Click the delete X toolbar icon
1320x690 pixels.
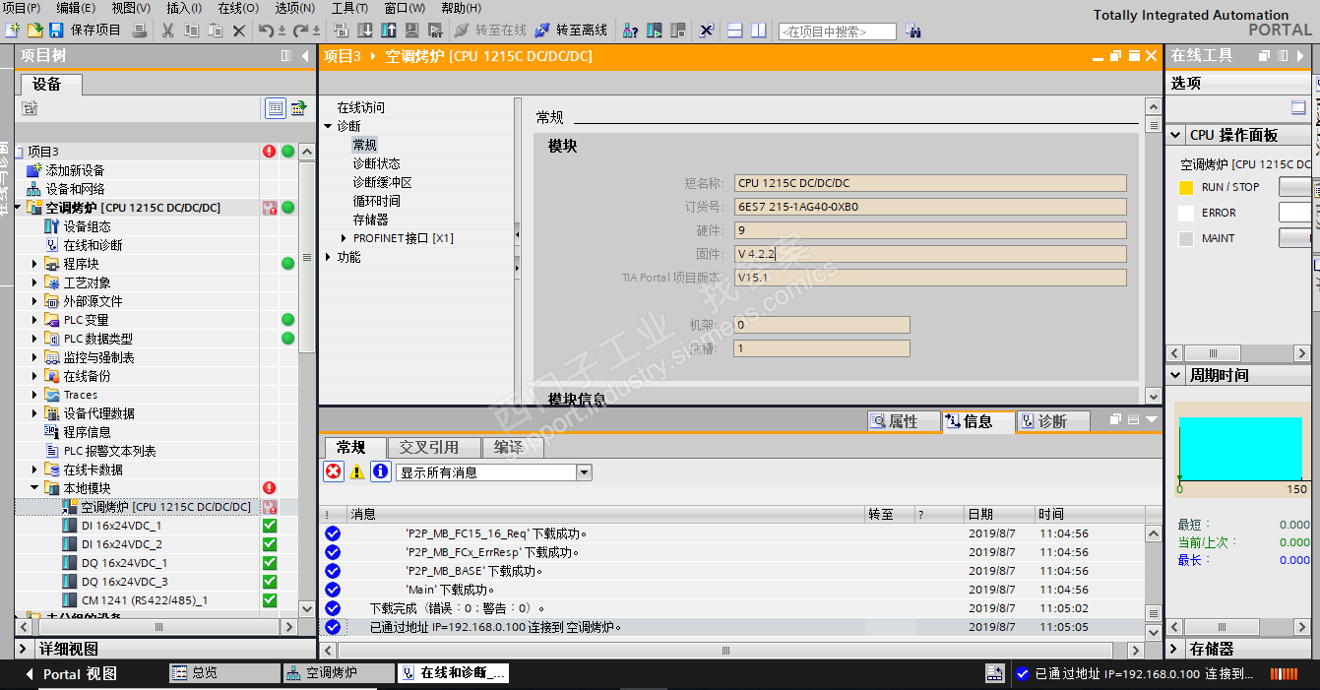point(239,31)
